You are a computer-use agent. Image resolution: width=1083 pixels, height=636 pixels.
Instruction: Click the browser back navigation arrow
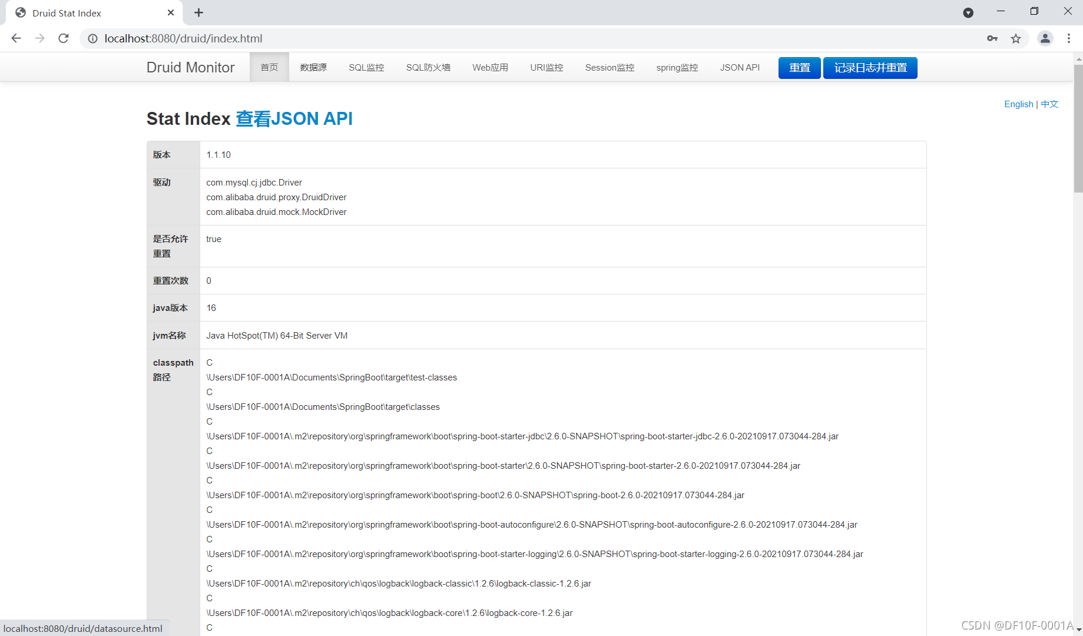[x=16, y=38]
